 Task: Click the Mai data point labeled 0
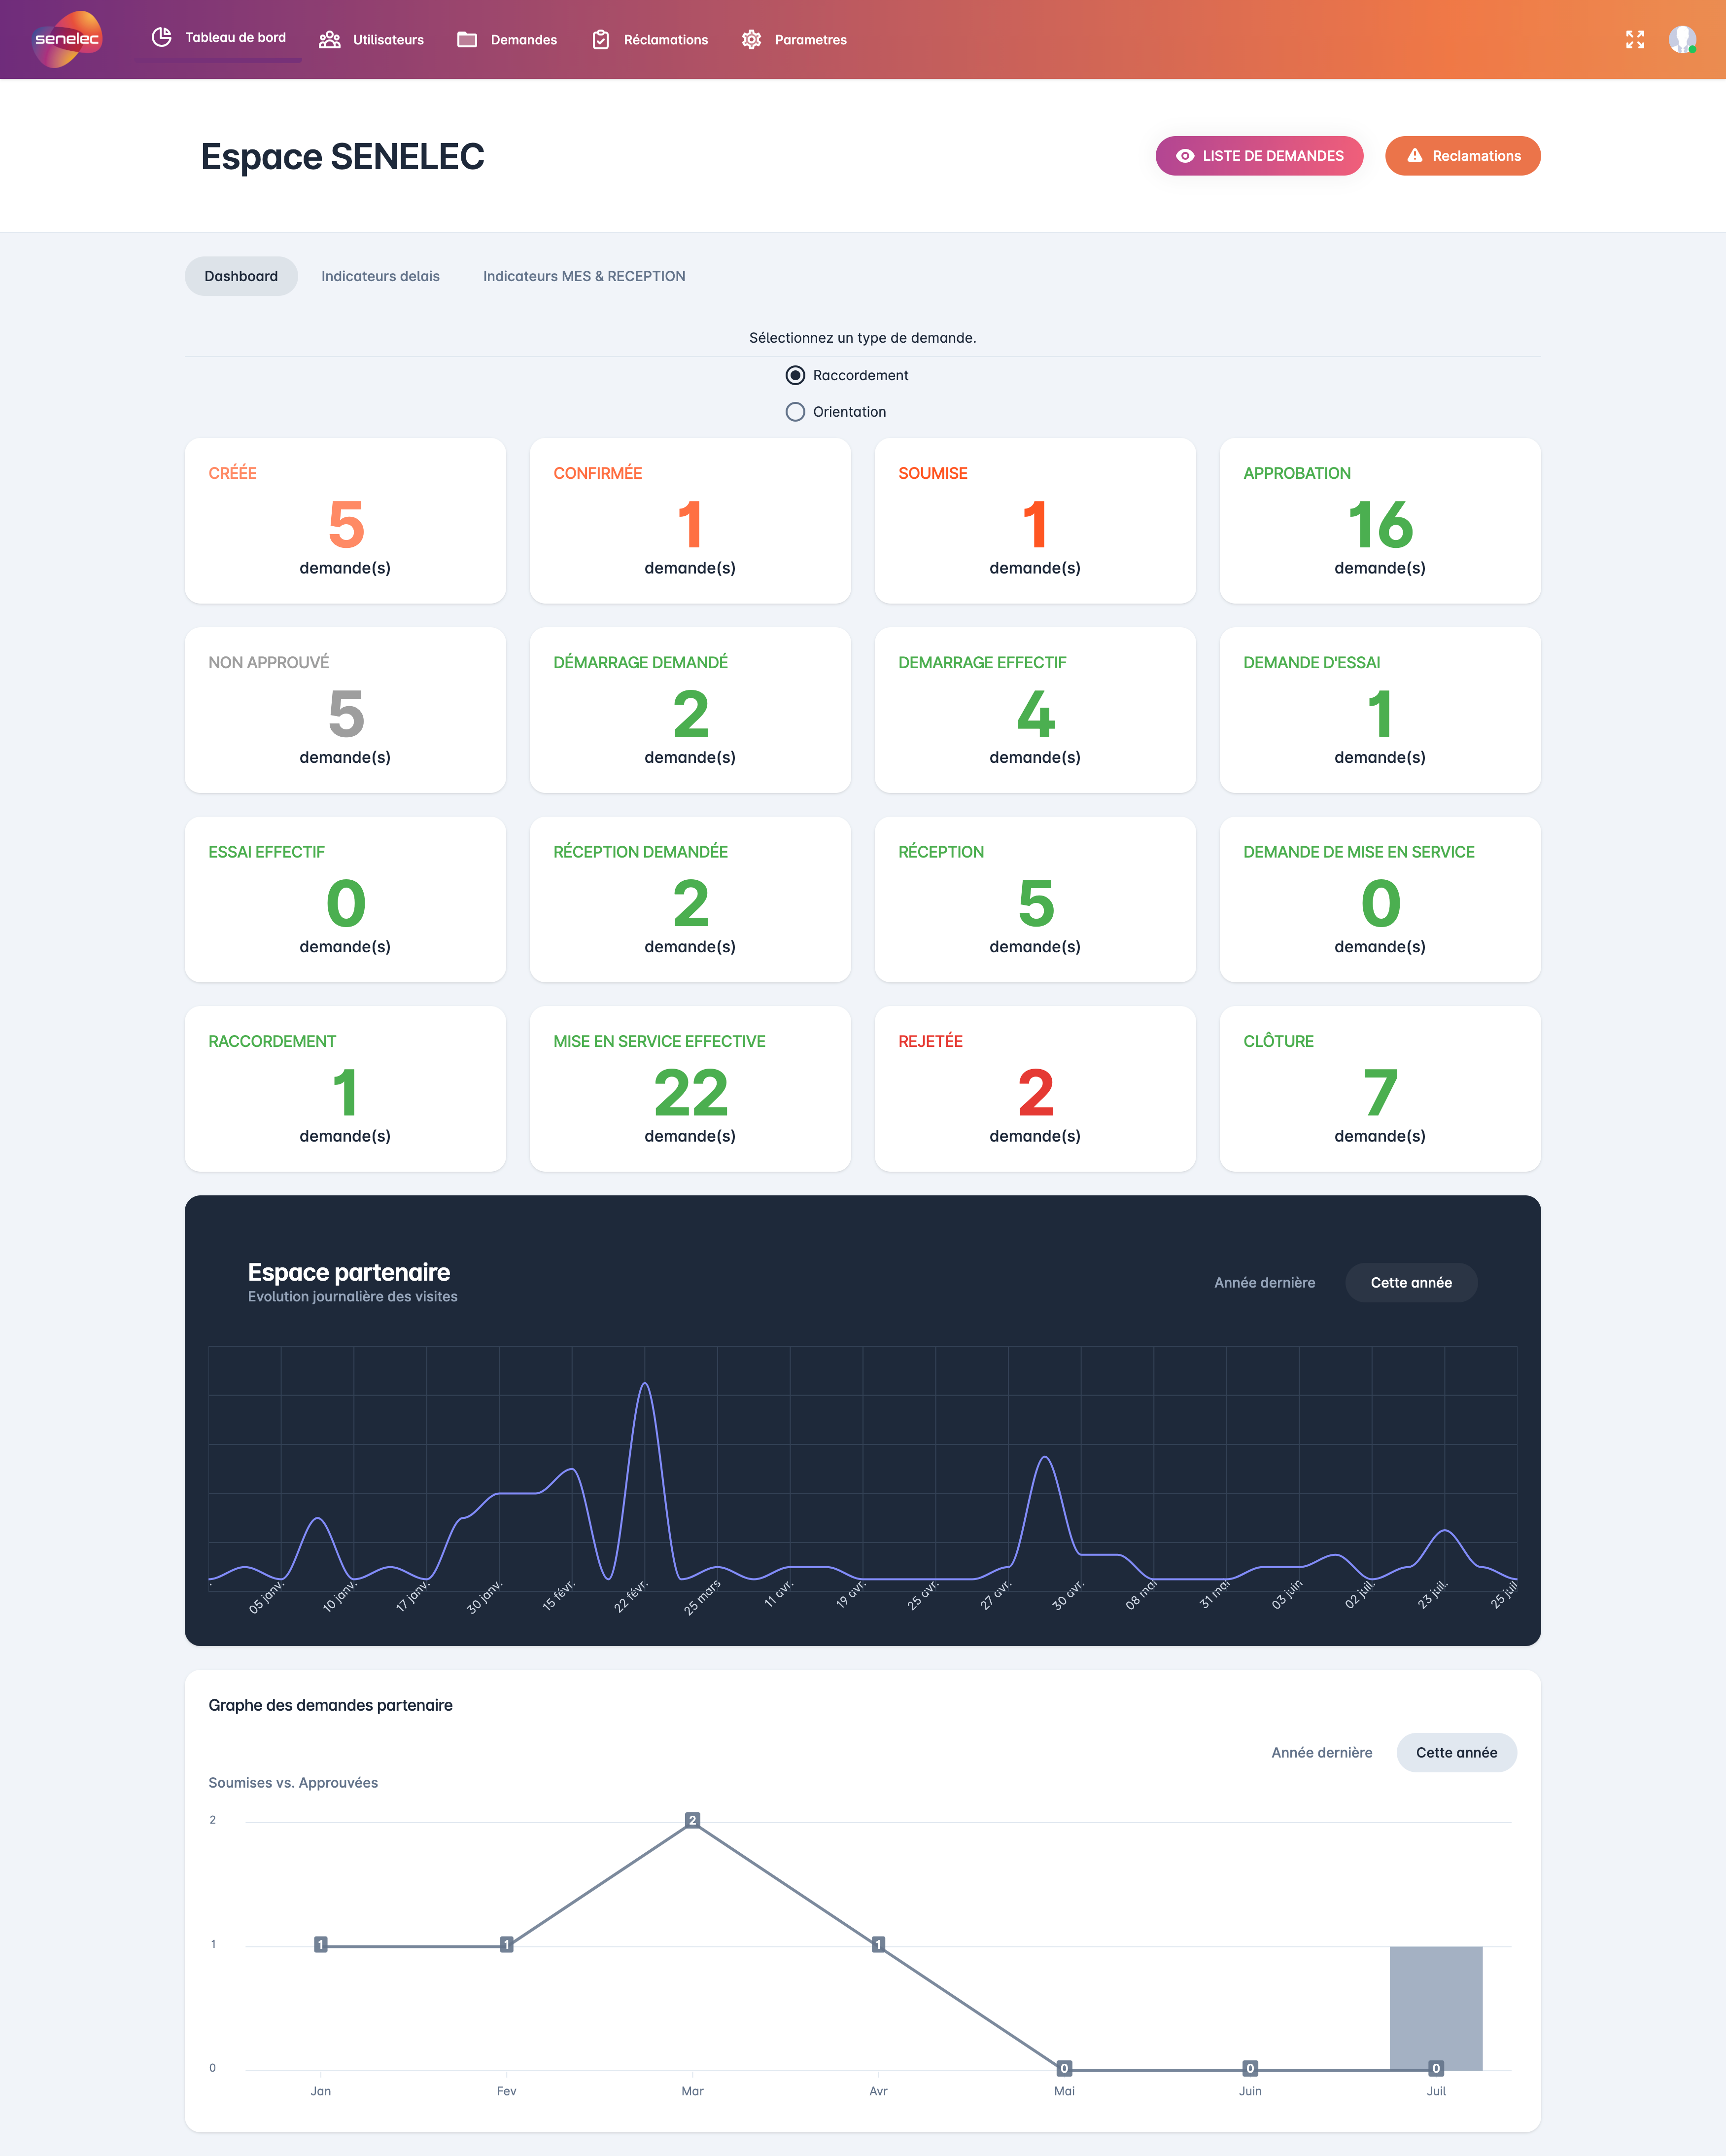(1065, 2068)
